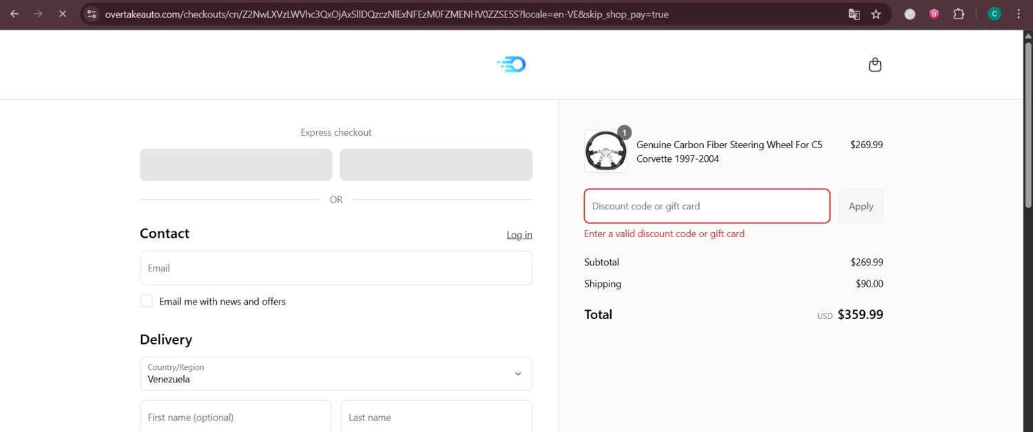The height and width of the screenshot is (432, 1033).
Task: Choose the first express checkout button
Action: (x=236, y=165)
